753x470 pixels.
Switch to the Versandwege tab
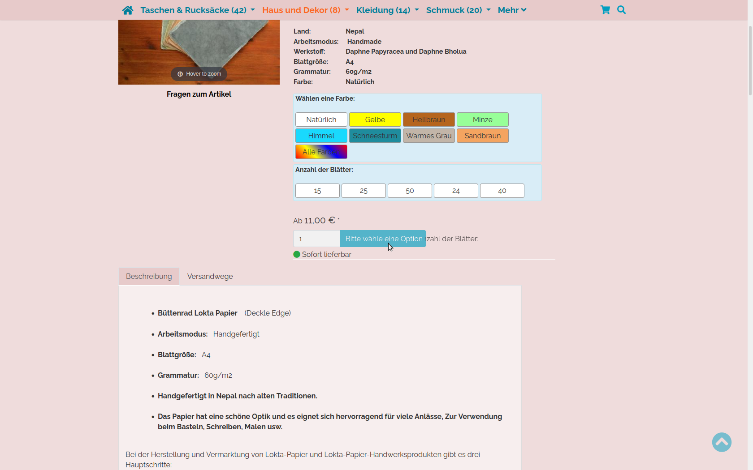210,276
